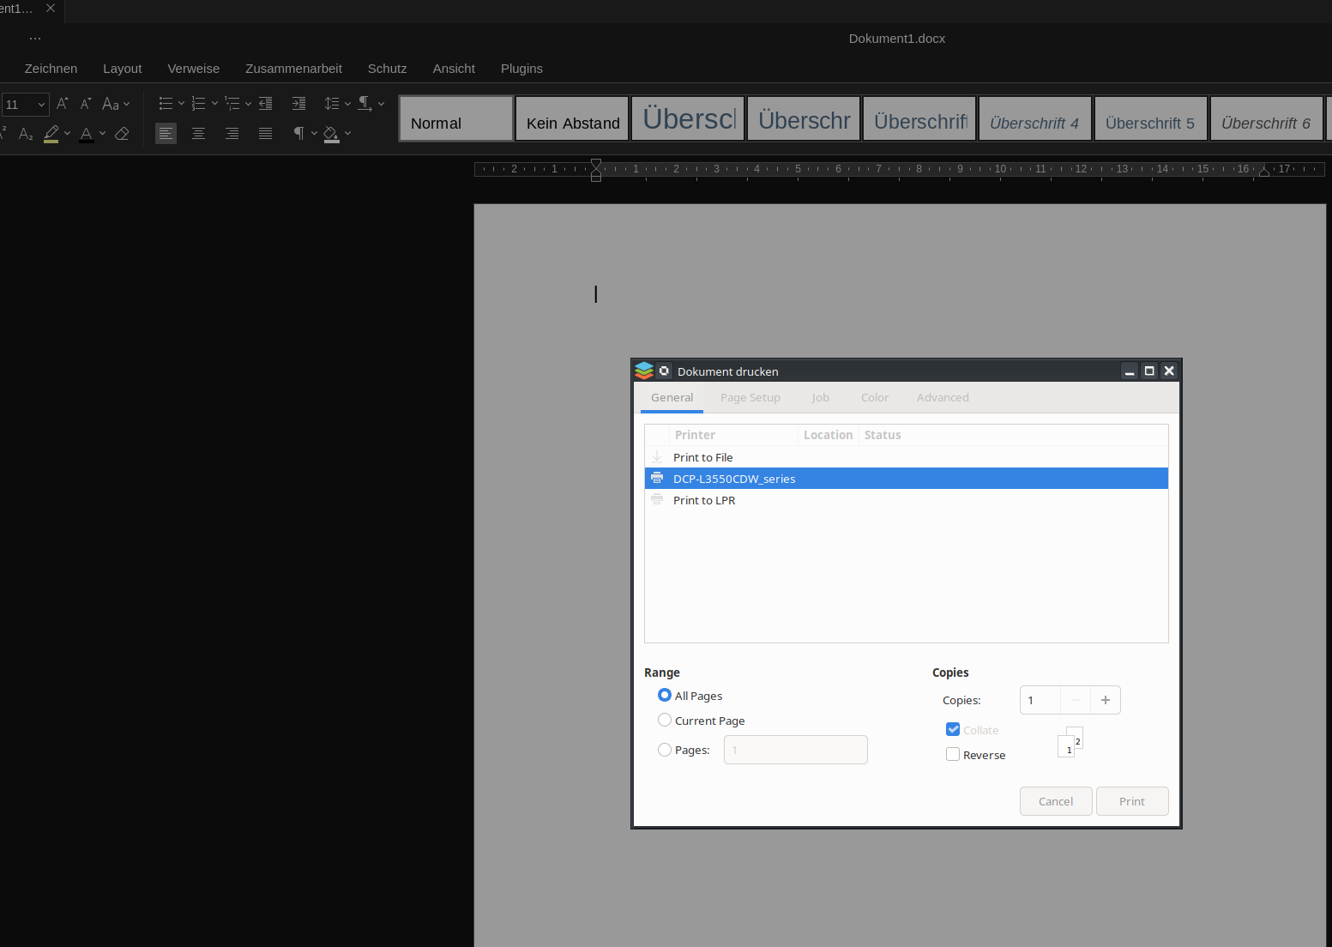Enable the Reverse checkbox
This screenshot has width=1332, height=947.
pyautogui.click(x=953, y=754)
